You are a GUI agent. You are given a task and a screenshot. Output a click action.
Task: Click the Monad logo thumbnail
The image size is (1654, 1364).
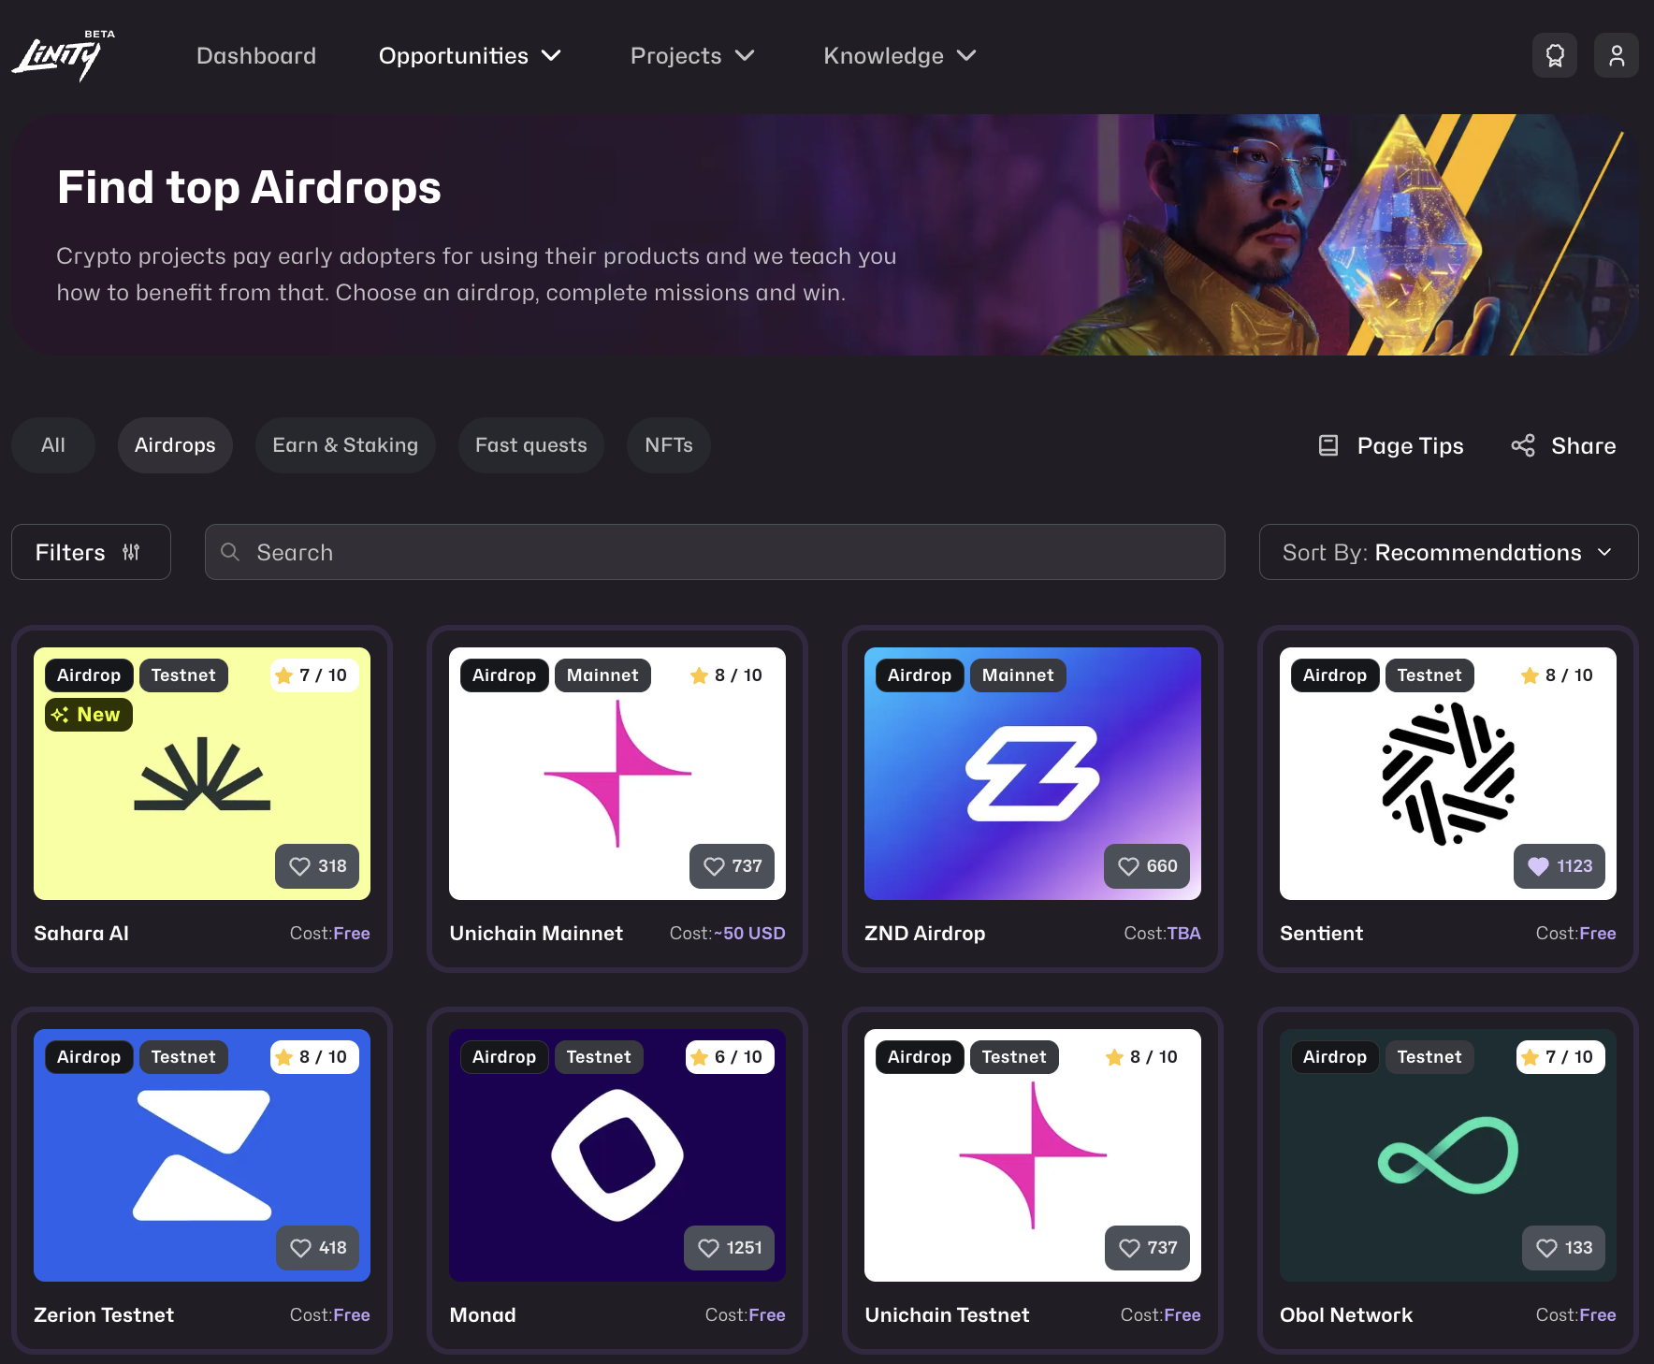coord(617,1154)
